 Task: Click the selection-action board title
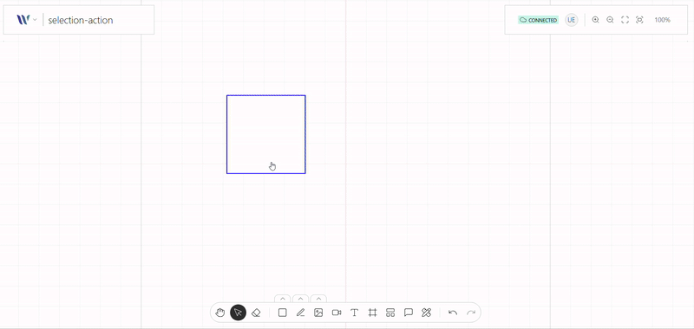pyautogui.click(x=81, y=20)
